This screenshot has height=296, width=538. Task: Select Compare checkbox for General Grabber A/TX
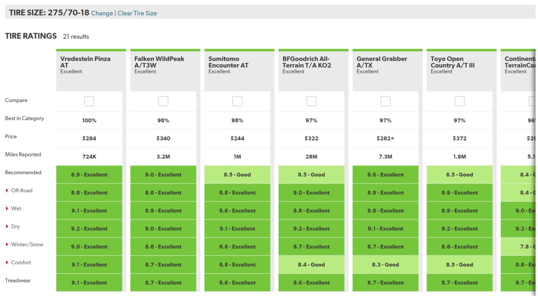click(385, 101)
